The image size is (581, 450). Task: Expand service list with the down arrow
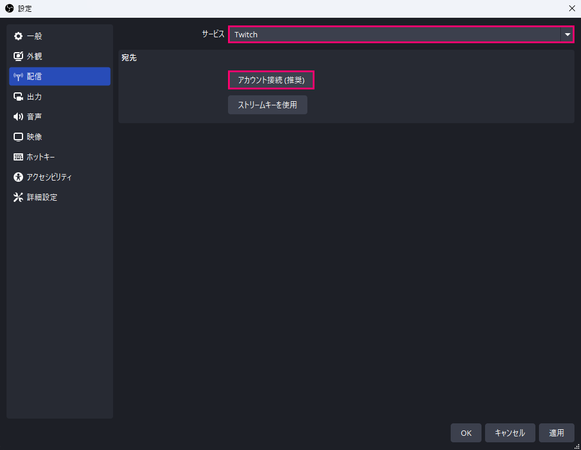567,34
